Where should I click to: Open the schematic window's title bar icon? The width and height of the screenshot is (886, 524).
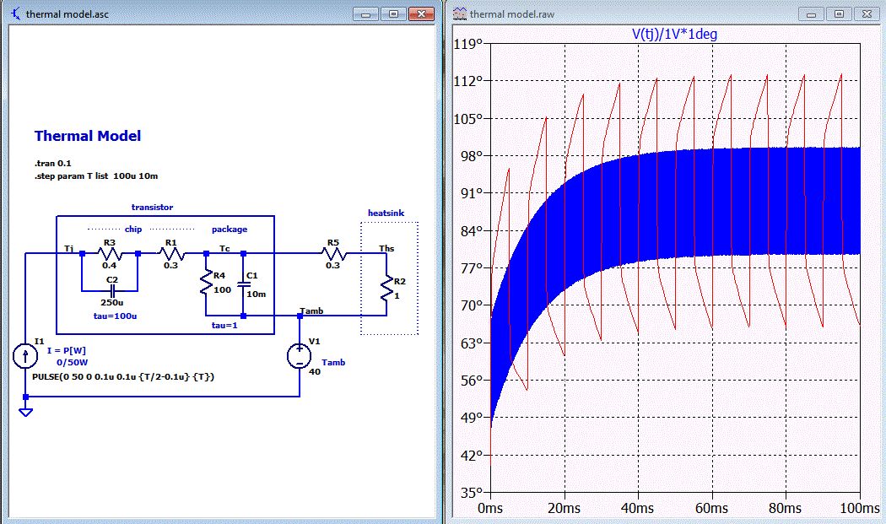tap(15, 14)
